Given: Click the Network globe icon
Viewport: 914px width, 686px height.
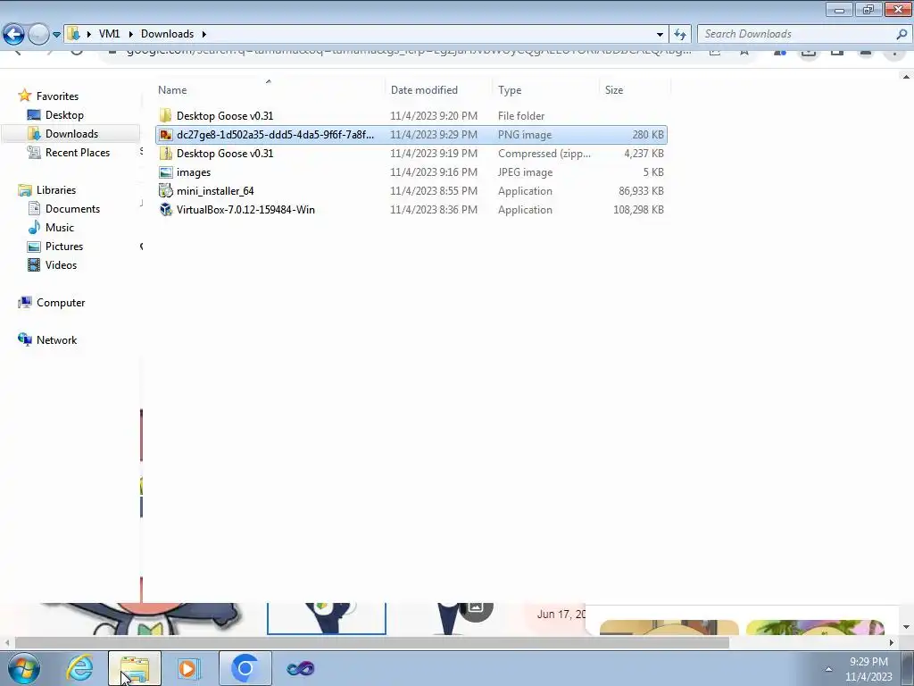Looking at the screenshot, I should [24, 339].
